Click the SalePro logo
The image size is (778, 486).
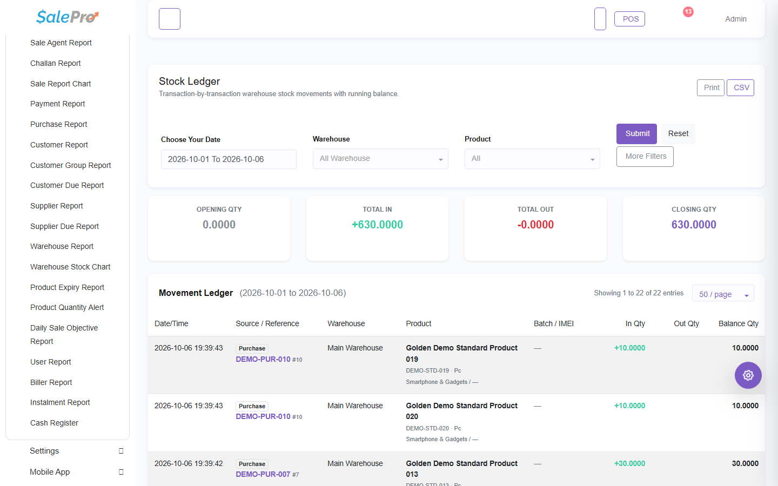click(x=68, y=17)
